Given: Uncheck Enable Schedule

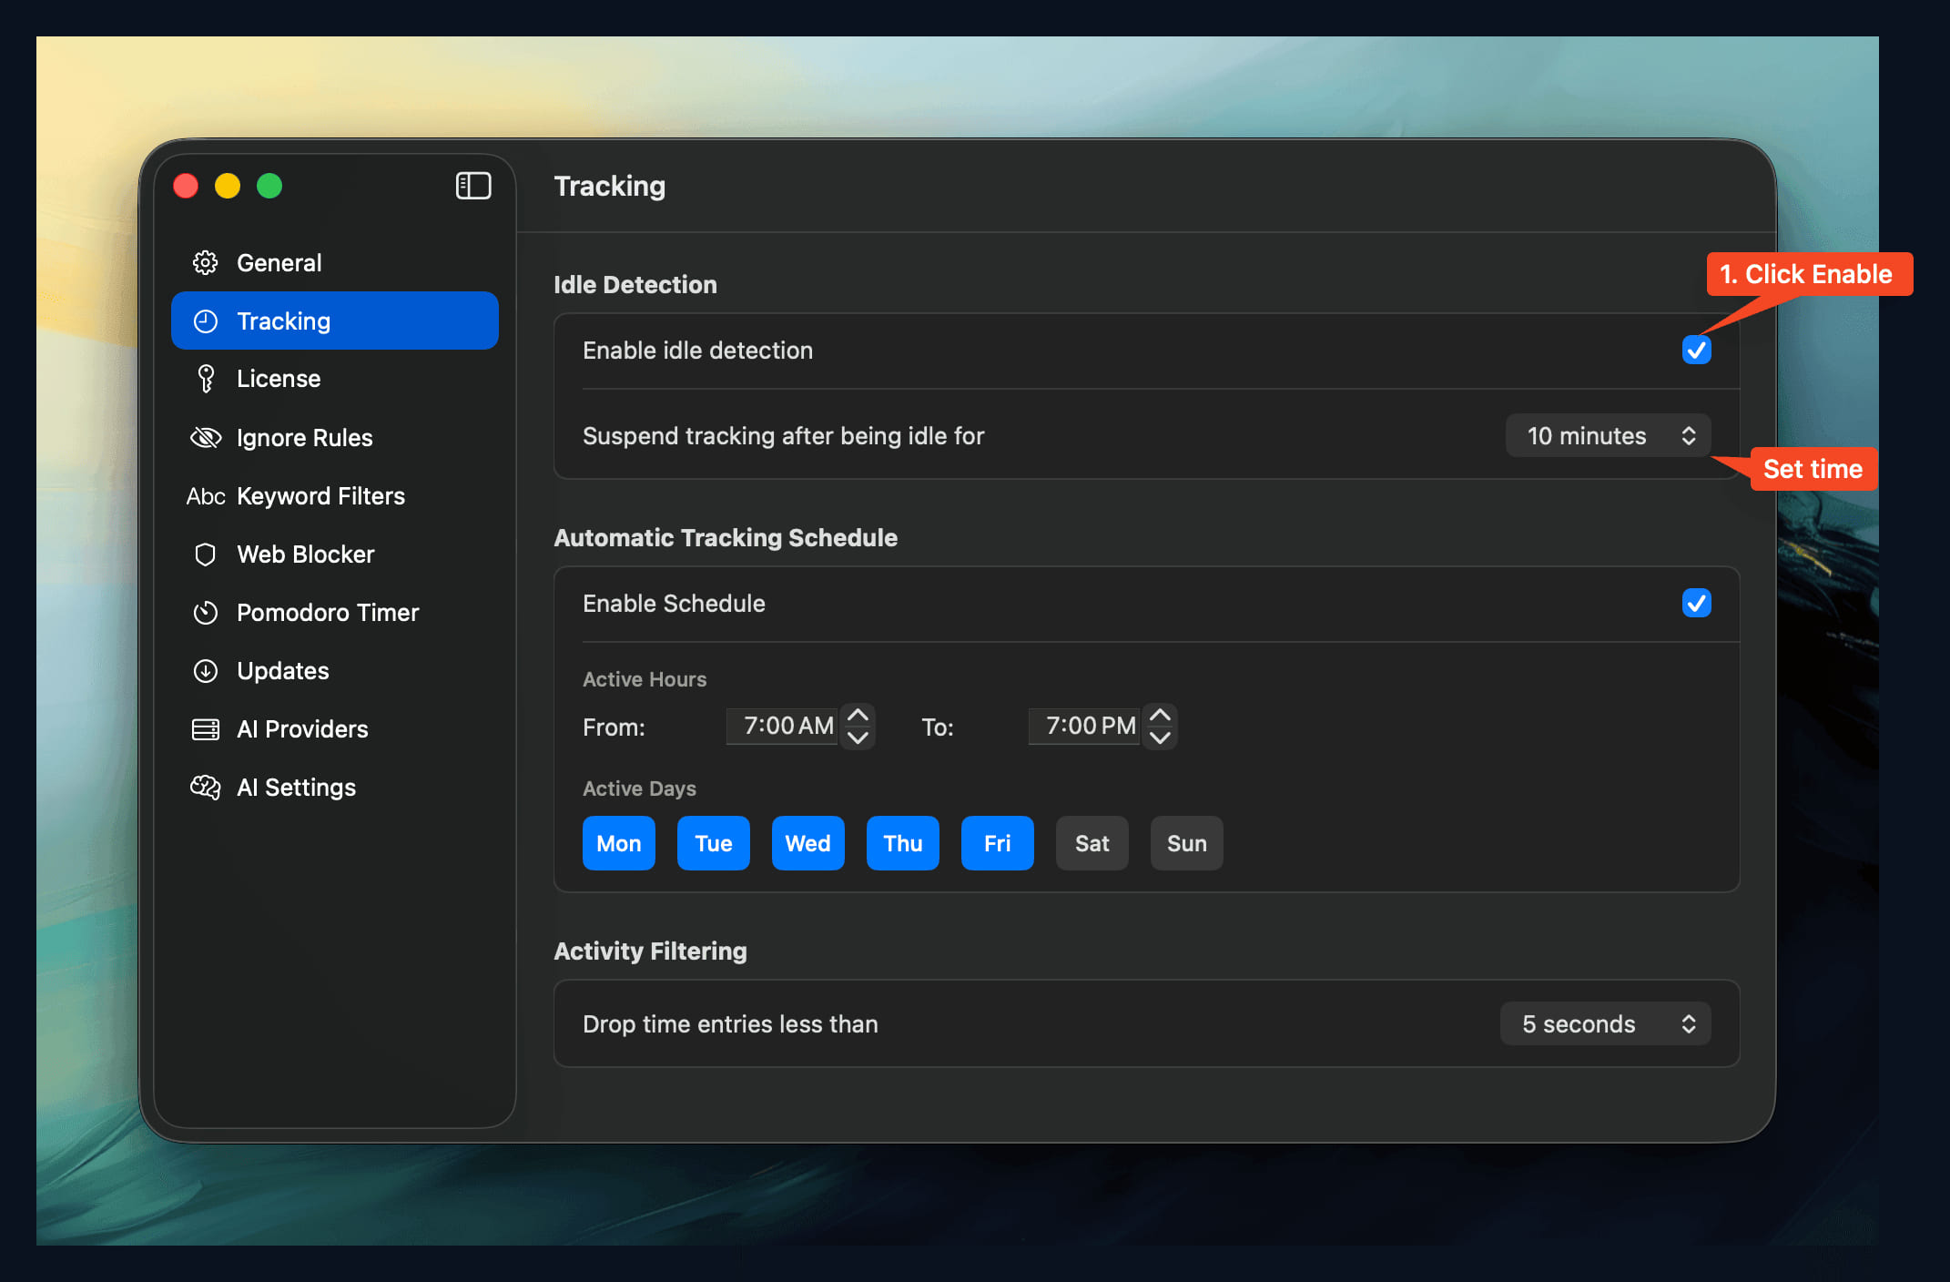Looking at the screenshot, I should (x=1695, y=603).
